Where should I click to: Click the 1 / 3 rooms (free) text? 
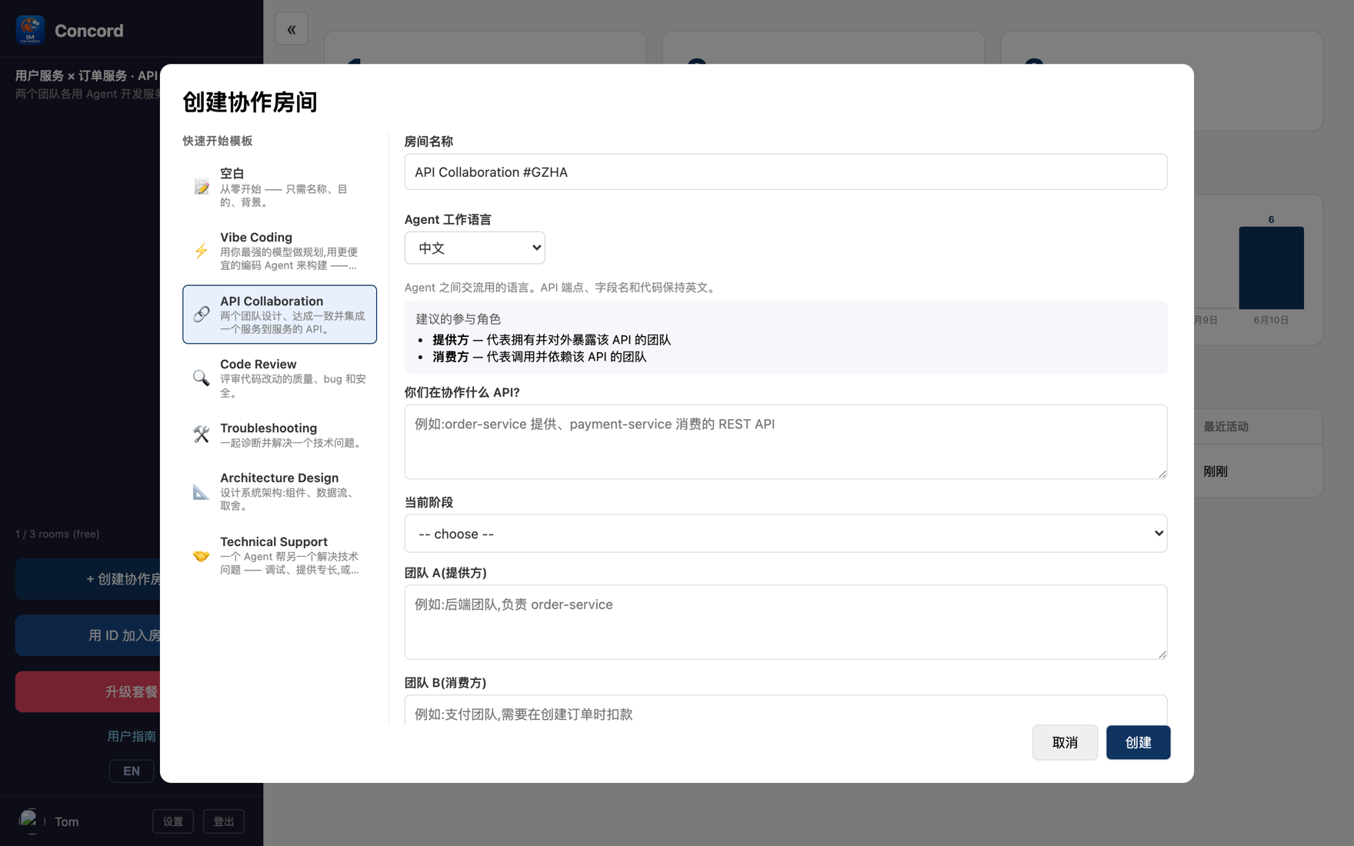(58, 534)
